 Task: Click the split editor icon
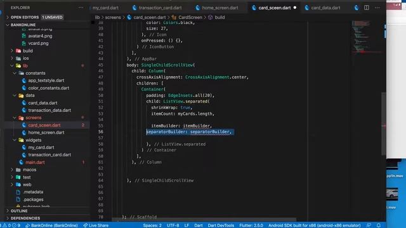[x=367, y=8]
